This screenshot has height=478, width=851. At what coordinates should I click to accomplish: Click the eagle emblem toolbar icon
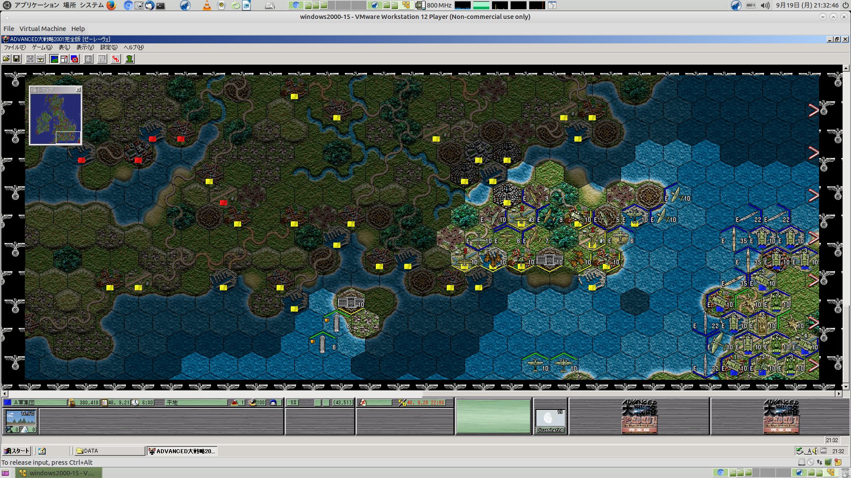click(x=40, y=59)
